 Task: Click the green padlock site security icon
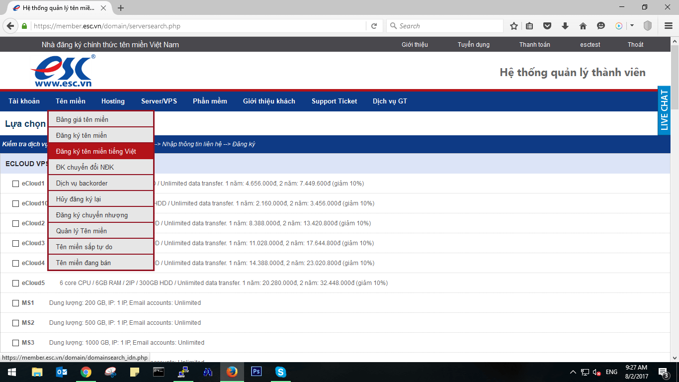[24, 26]
